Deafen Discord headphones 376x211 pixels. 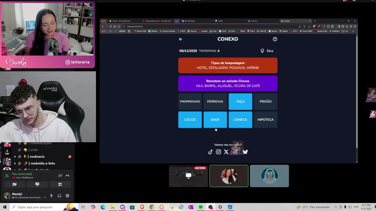point(59,196)
